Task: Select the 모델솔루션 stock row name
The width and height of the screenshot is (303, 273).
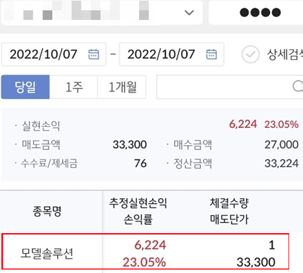Action: coord(47,253)
